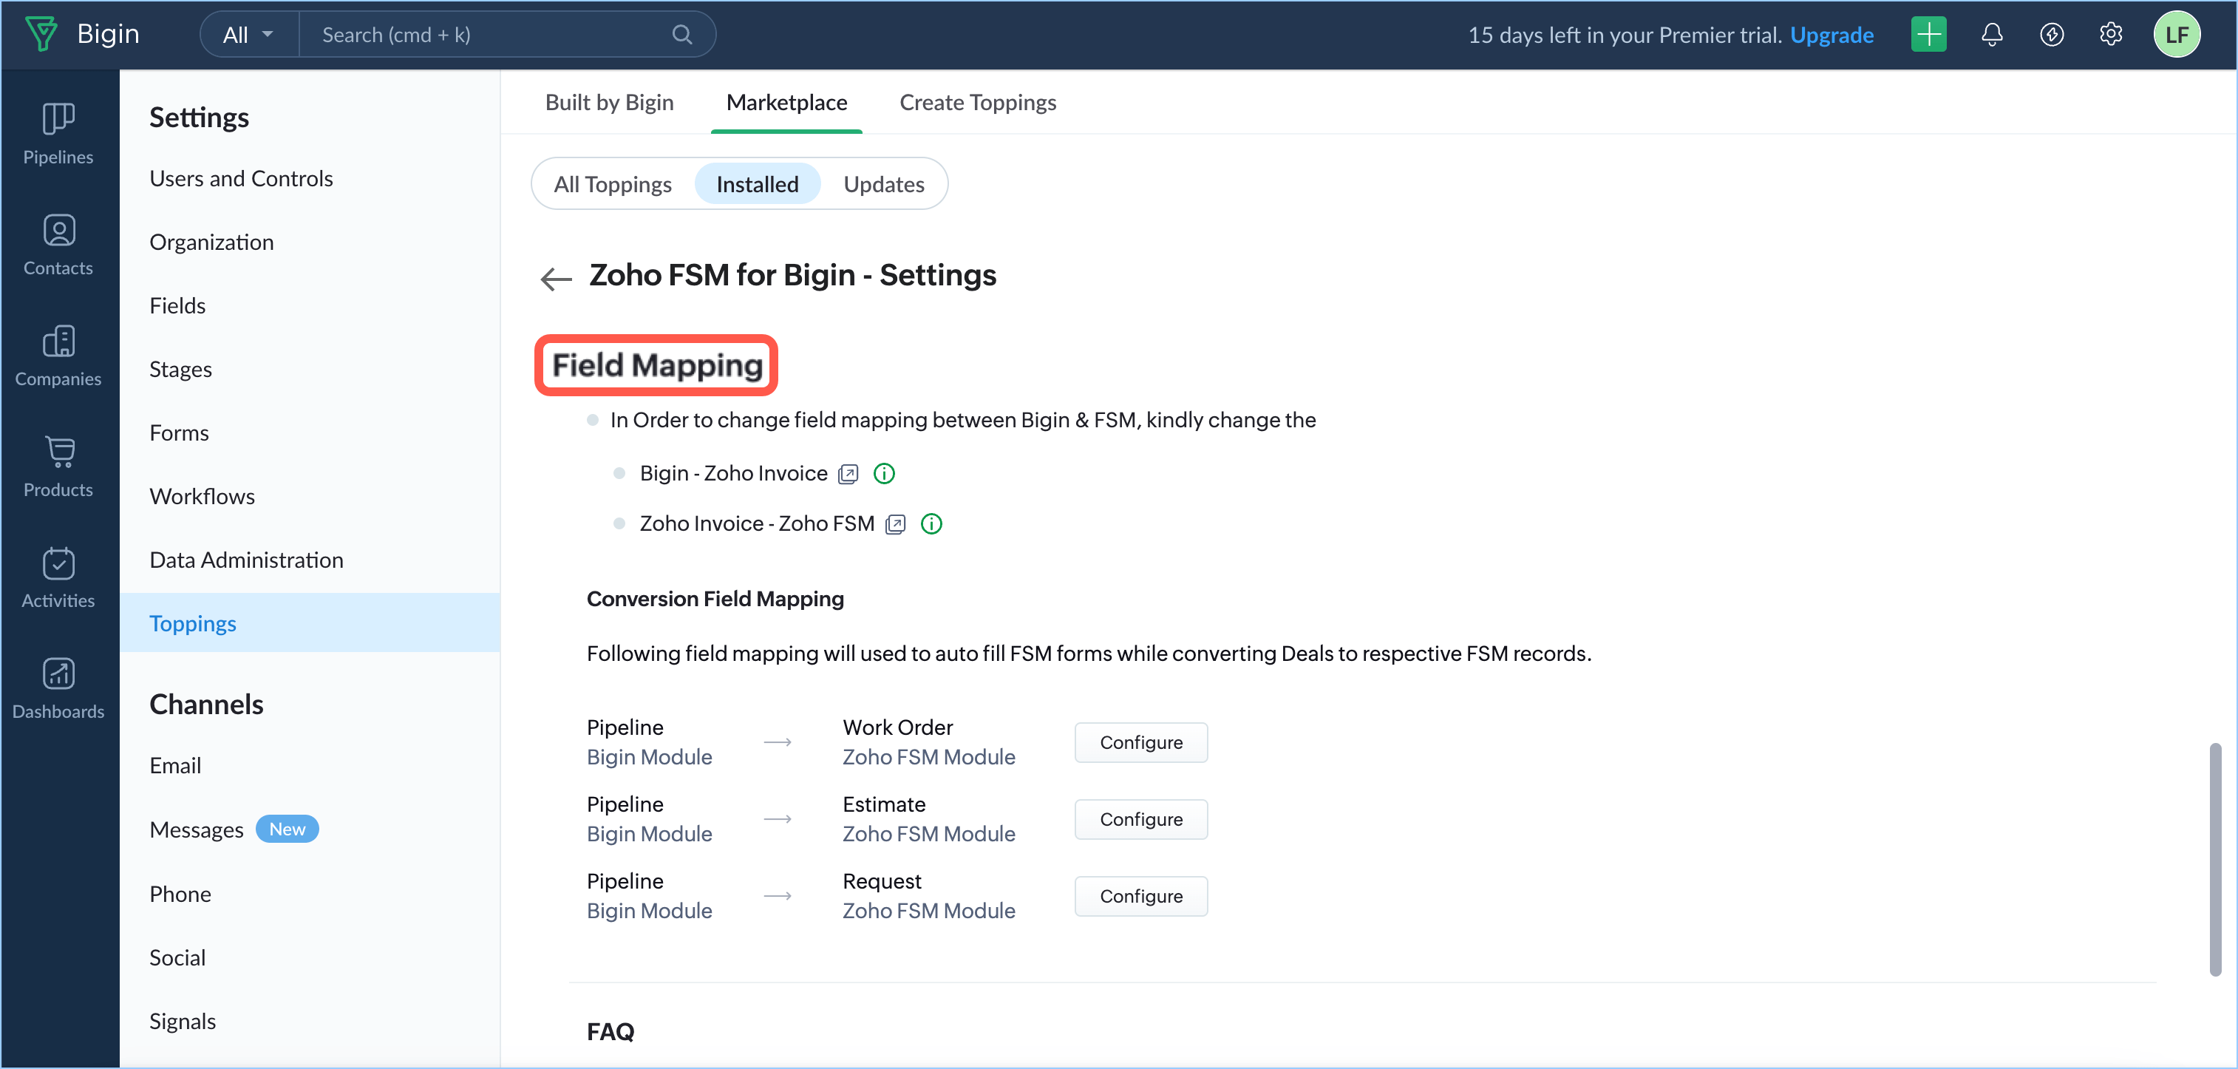
Task: Click the Bigin logo icon
Action: click(41, 34)
